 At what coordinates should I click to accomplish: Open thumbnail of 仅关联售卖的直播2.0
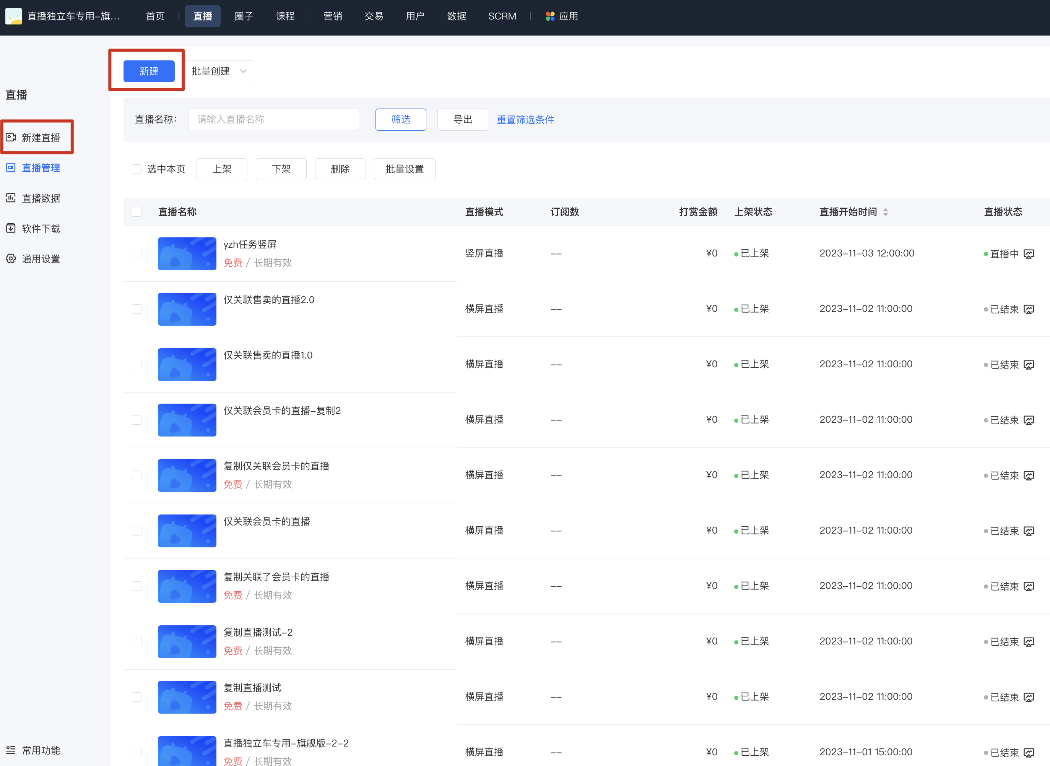[187, 309]
